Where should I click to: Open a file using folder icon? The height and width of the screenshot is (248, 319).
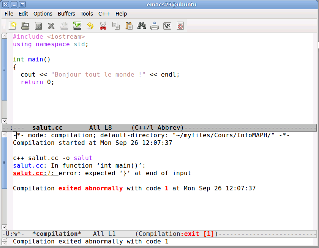[25, 26]
